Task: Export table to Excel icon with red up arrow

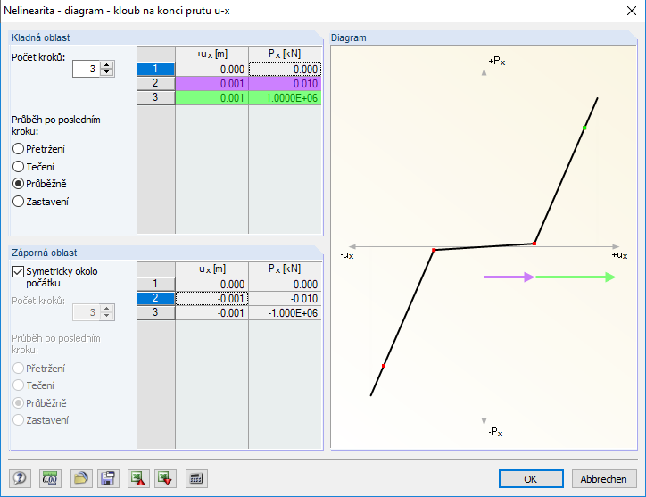Action: 138,478
